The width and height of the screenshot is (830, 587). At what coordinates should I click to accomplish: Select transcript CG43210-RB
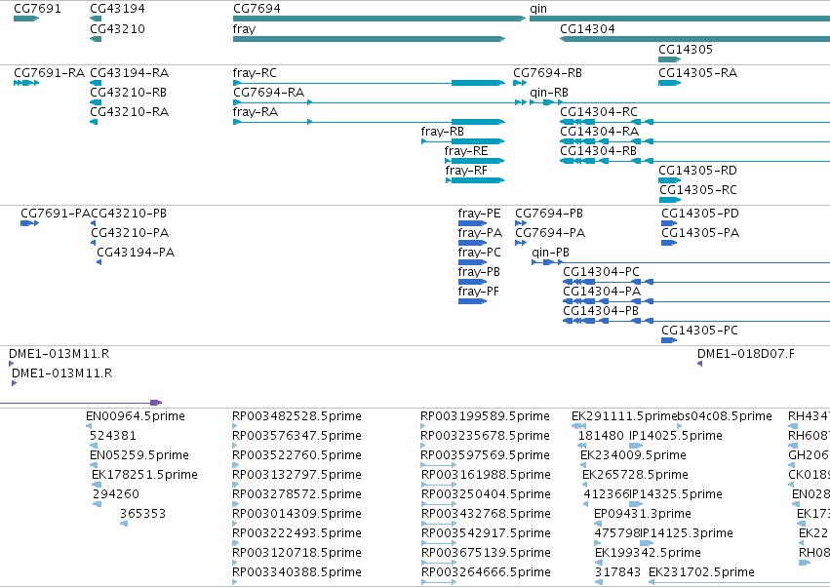point(128,92)
